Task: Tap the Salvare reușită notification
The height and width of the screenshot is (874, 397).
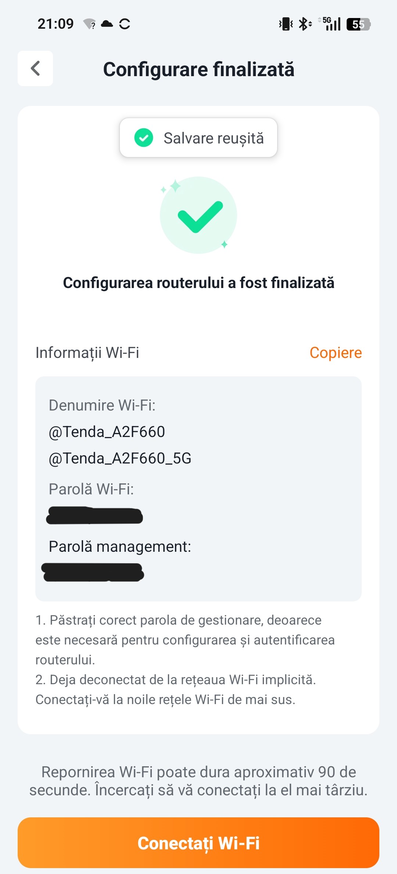Action: pyautogui.click(x=198, y=138)
